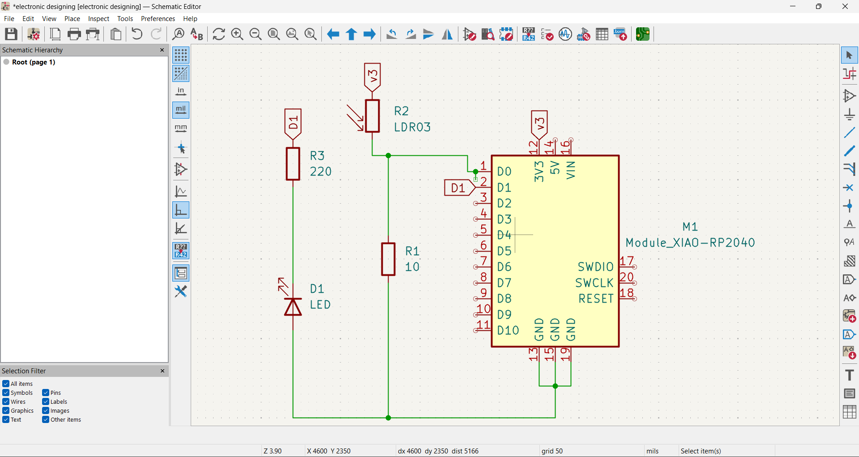
Task: Toggle the Symbols filter checkbox
Action: pyautogui.click(x=6, y=393)
